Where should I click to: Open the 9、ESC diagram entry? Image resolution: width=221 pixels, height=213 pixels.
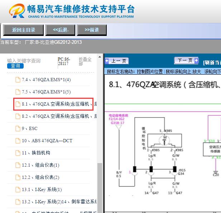pos(30,129)
